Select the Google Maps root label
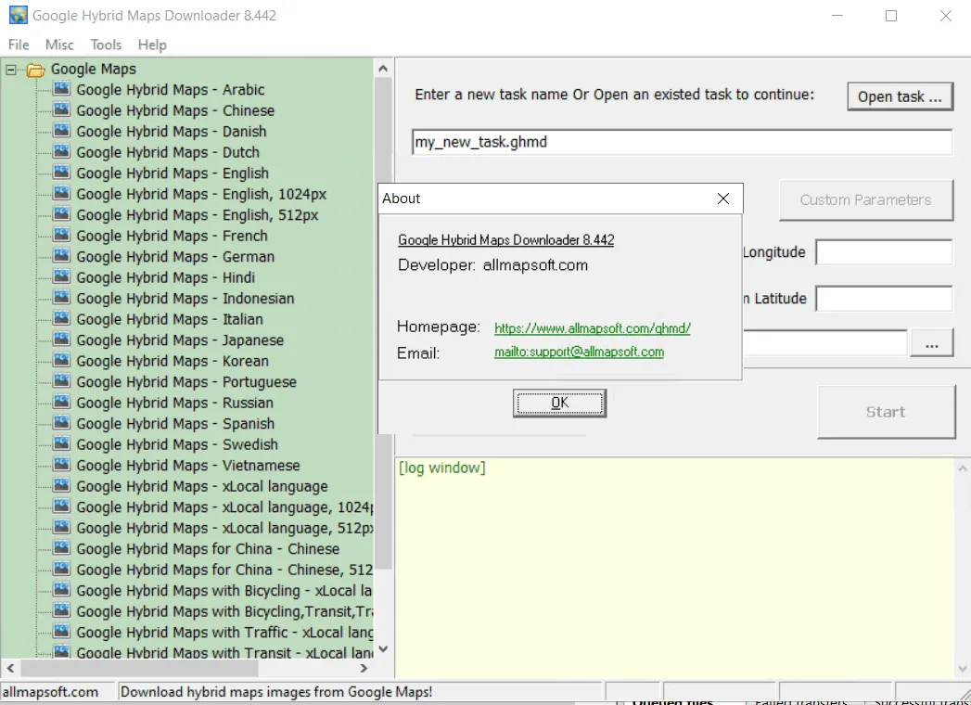This screenshot has height=705, width=971. click(93, 69)
